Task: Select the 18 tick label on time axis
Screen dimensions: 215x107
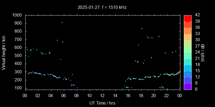Action: 141,95
